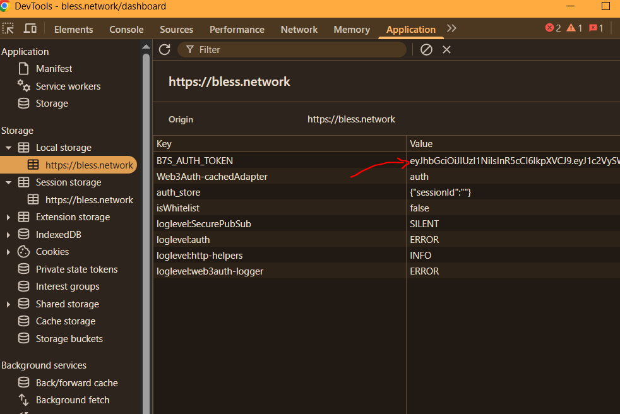This screenshot has width=620, height=414.
Task: Open the Performance tab
Action: pos(237,29)
